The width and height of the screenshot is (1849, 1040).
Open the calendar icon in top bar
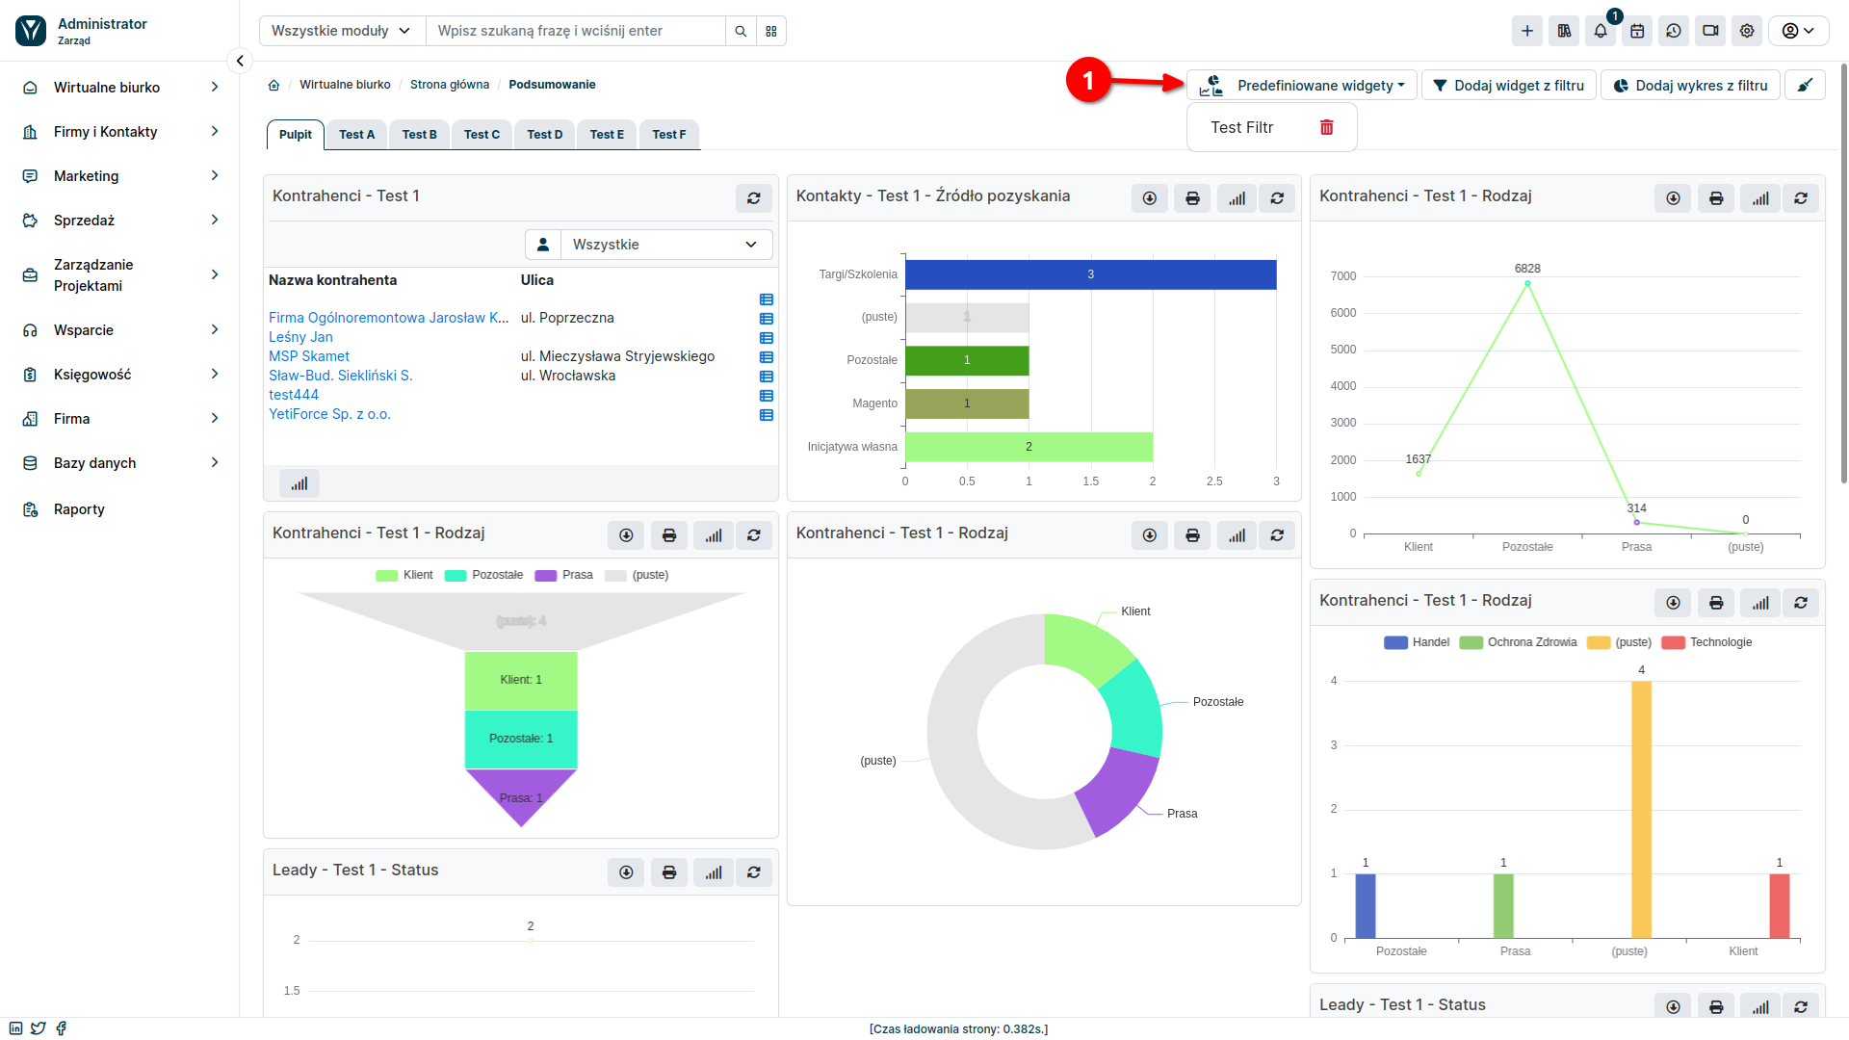pyautogui.click(x=1637, y=31)
